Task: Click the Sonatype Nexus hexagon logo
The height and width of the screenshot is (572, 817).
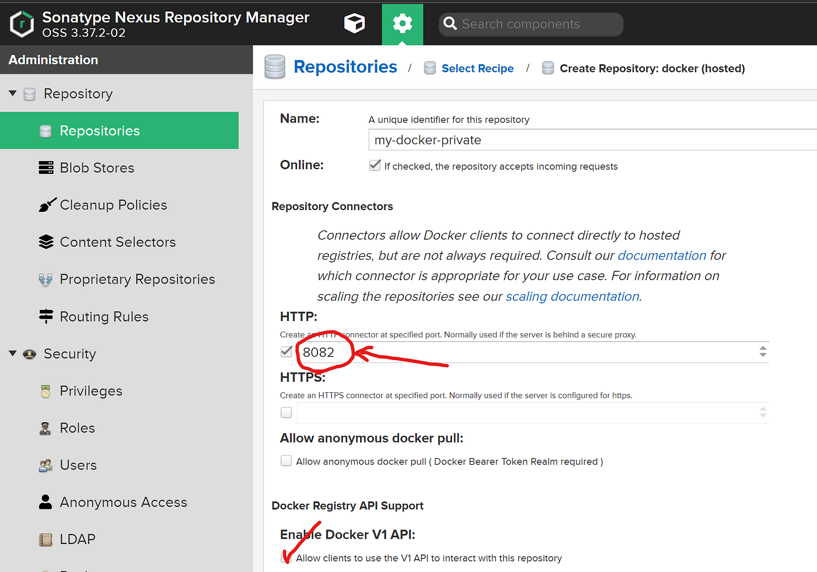Action: pos(22,24)
